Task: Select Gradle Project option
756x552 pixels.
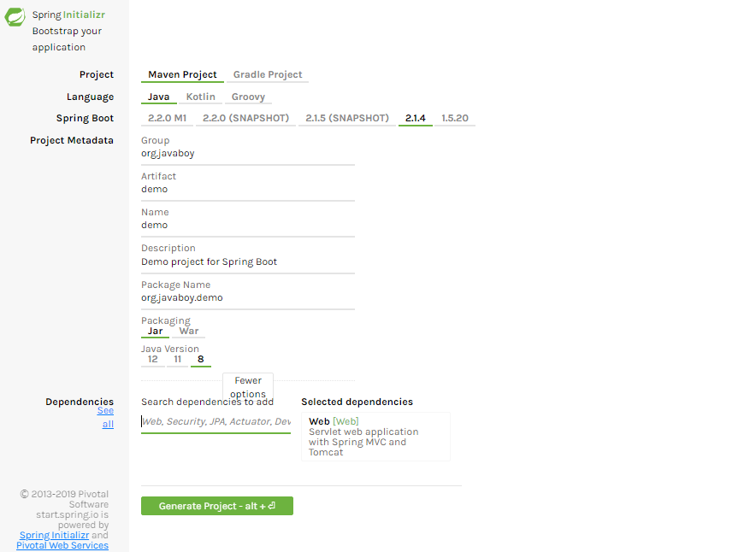Action: tap(268, 74)
